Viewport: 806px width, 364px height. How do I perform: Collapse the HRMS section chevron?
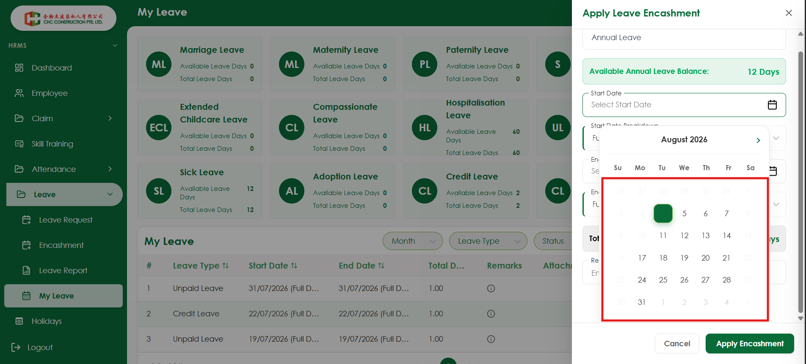click(115, 45)
